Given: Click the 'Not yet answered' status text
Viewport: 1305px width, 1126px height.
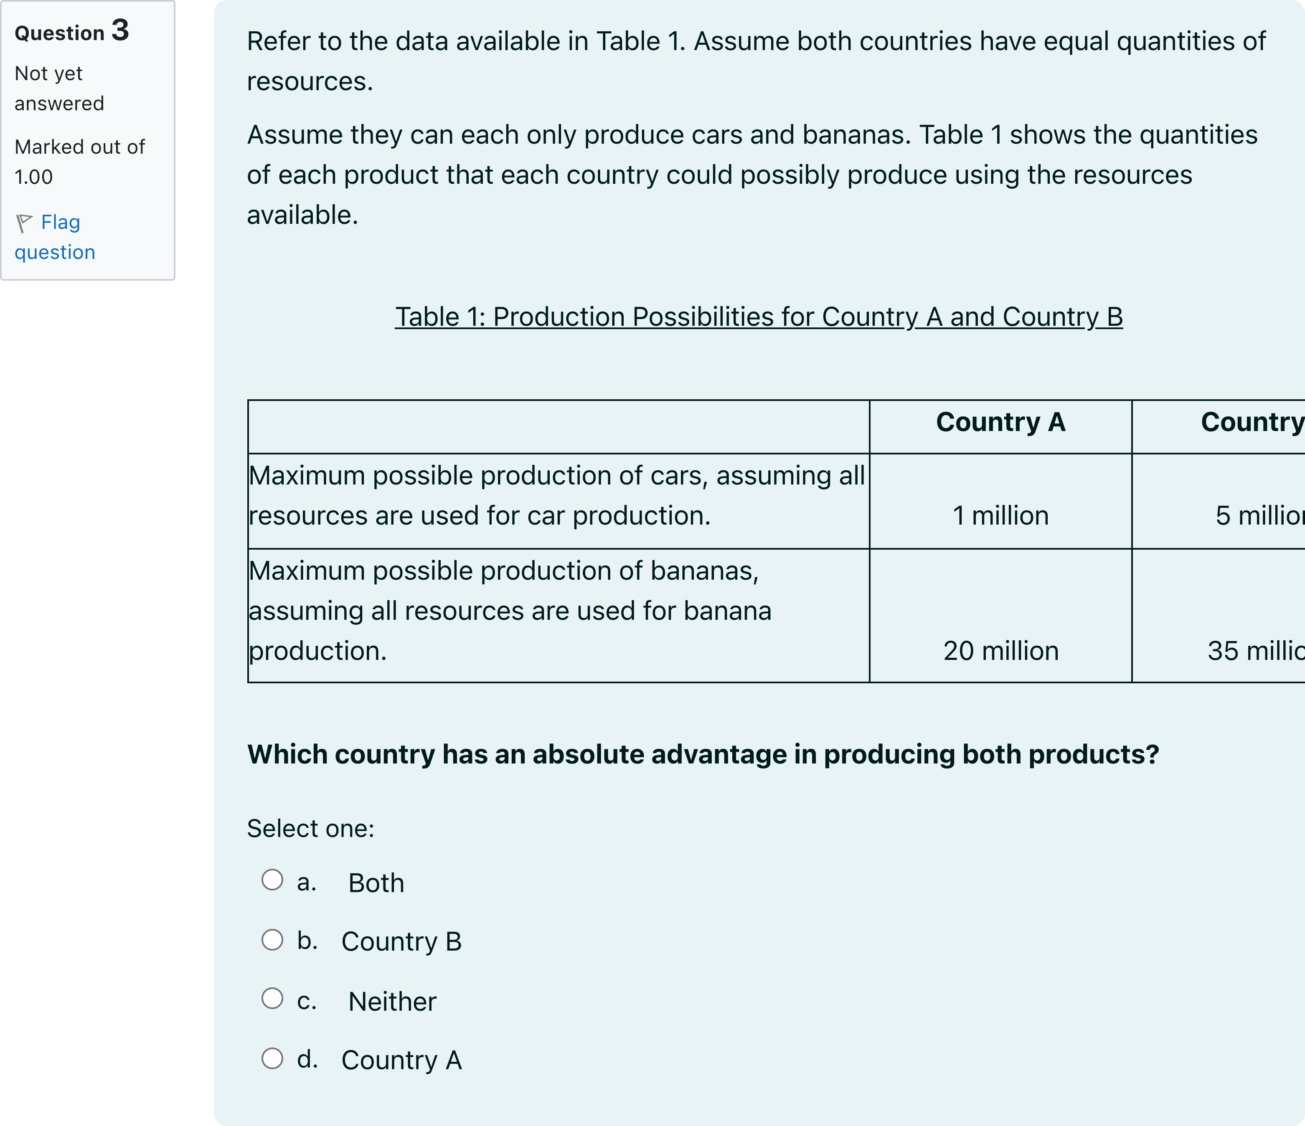Looking at the screenshot, I should [59, 88].
